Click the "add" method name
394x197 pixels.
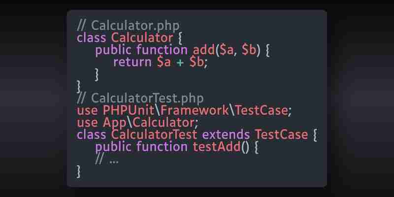[203, 50]
